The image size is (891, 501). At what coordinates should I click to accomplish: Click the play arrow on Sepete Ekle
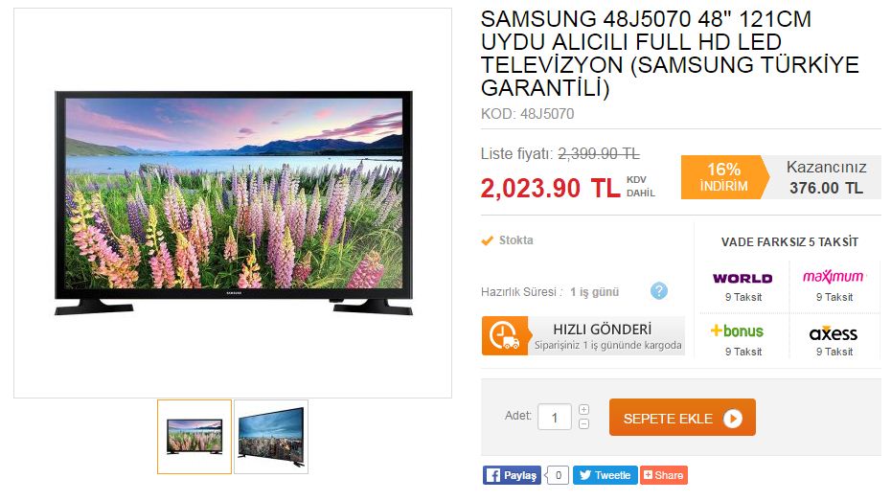coord(733,419)
